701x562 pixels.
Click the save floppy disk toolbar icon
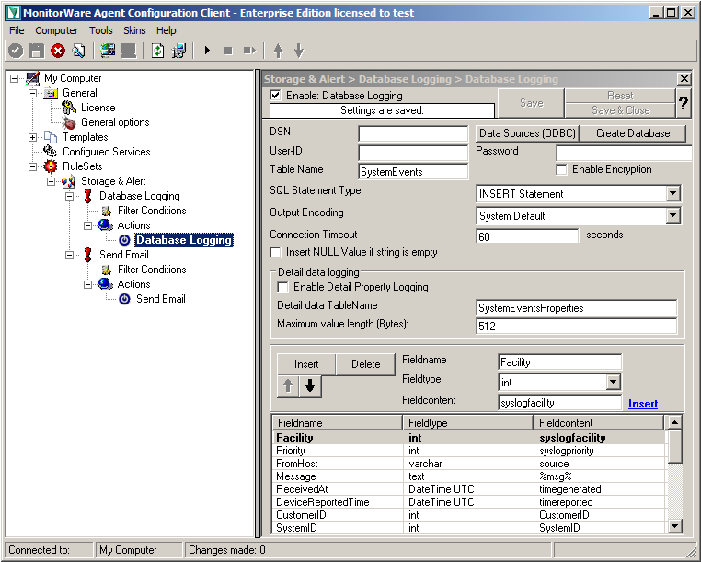(x=37, y=51)
